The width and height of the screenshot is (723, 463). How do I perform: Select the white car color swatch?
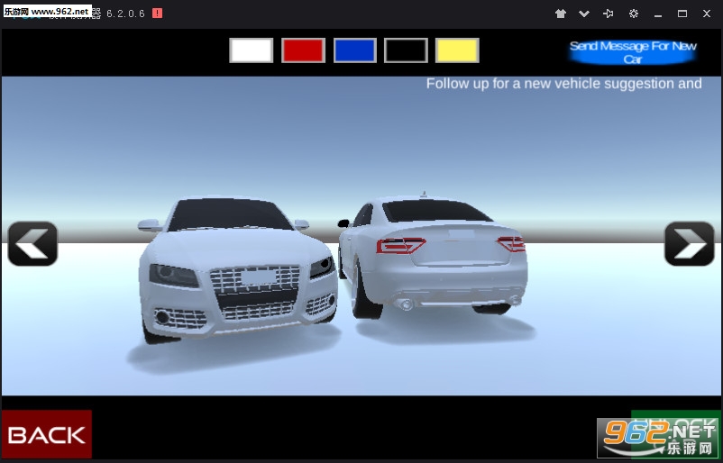pyautogui.click(x=252, y=50)
